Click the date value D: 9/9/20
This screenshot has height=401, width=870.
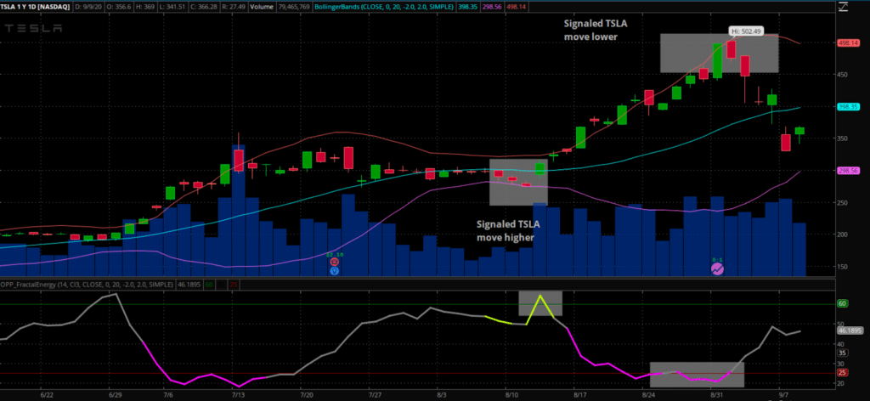88,7
